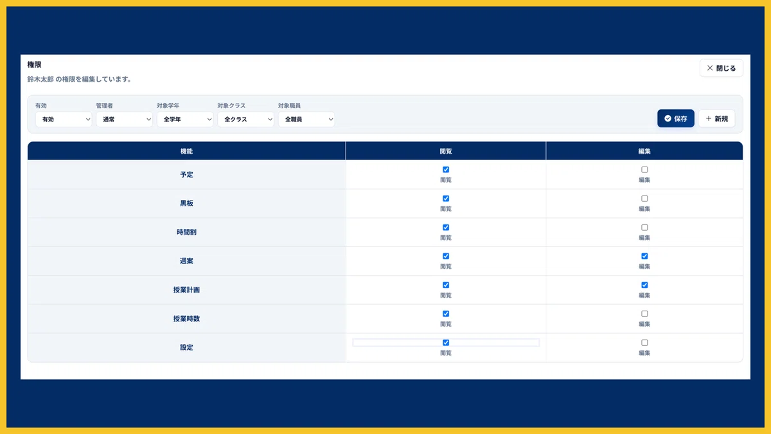Image resolution: width=771 pixels, height=434 pixels.
Task: Click the 新規 new button
Action: (716, 118)
